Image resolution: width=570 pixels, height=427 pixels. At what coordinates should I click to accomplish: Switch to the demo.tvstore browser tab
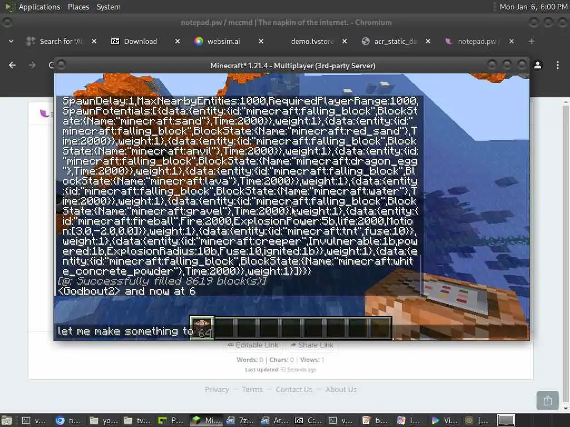point(312,41)
